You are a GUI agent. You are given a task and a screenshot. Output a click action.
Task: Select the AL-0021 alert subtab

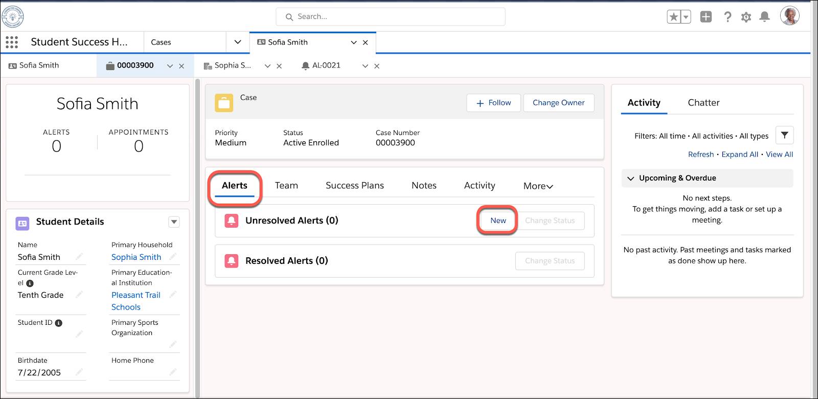(x=321, y=65)
